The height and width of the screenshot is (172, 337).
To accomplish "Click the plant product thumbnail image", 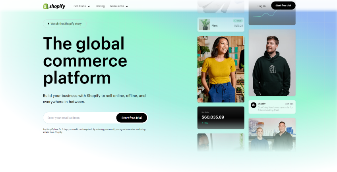I will point(204,25).
